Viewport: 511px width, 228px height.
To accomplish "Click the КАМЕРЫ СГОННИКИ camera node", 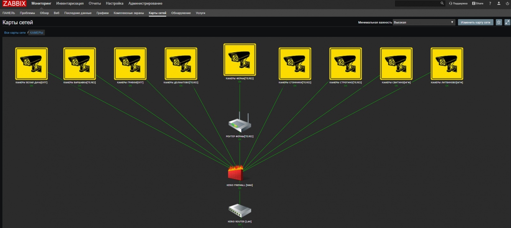I will coord(295,64).
